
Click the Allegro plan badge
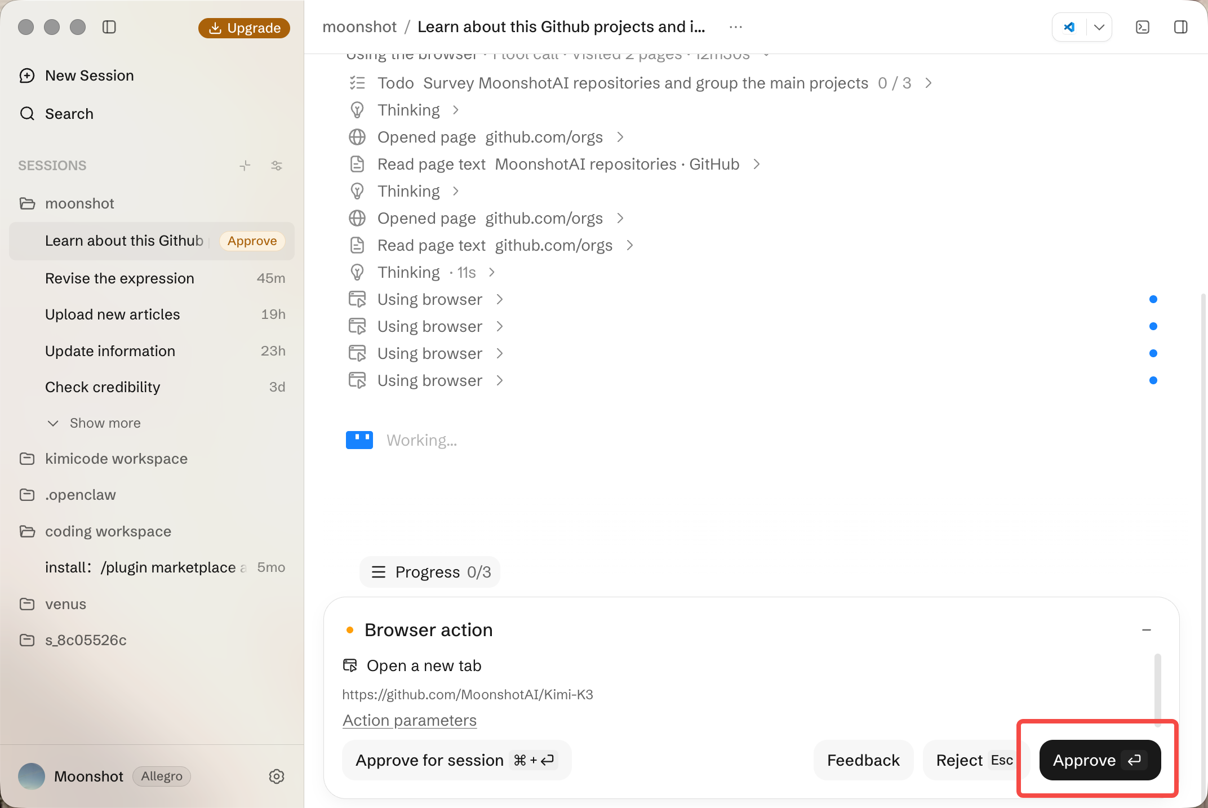[x=162, y=776]
